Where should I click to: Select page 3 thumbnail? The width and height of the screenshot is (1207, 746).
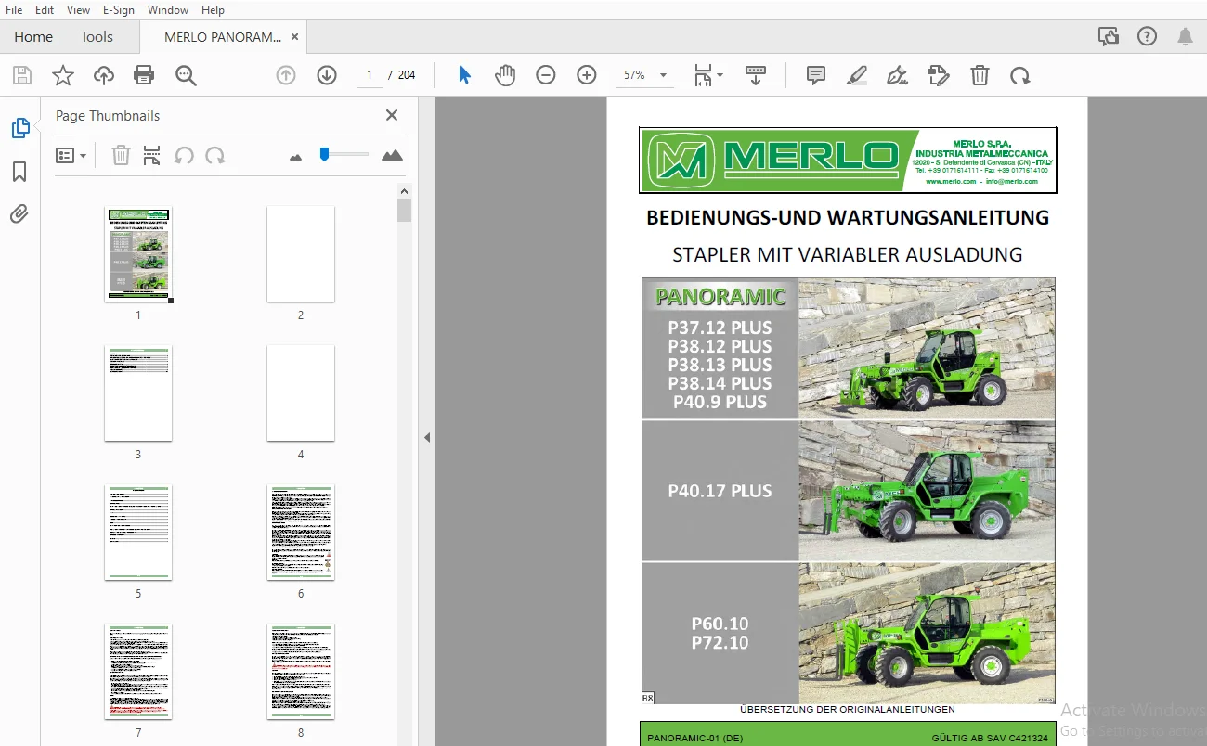(138, 393)
